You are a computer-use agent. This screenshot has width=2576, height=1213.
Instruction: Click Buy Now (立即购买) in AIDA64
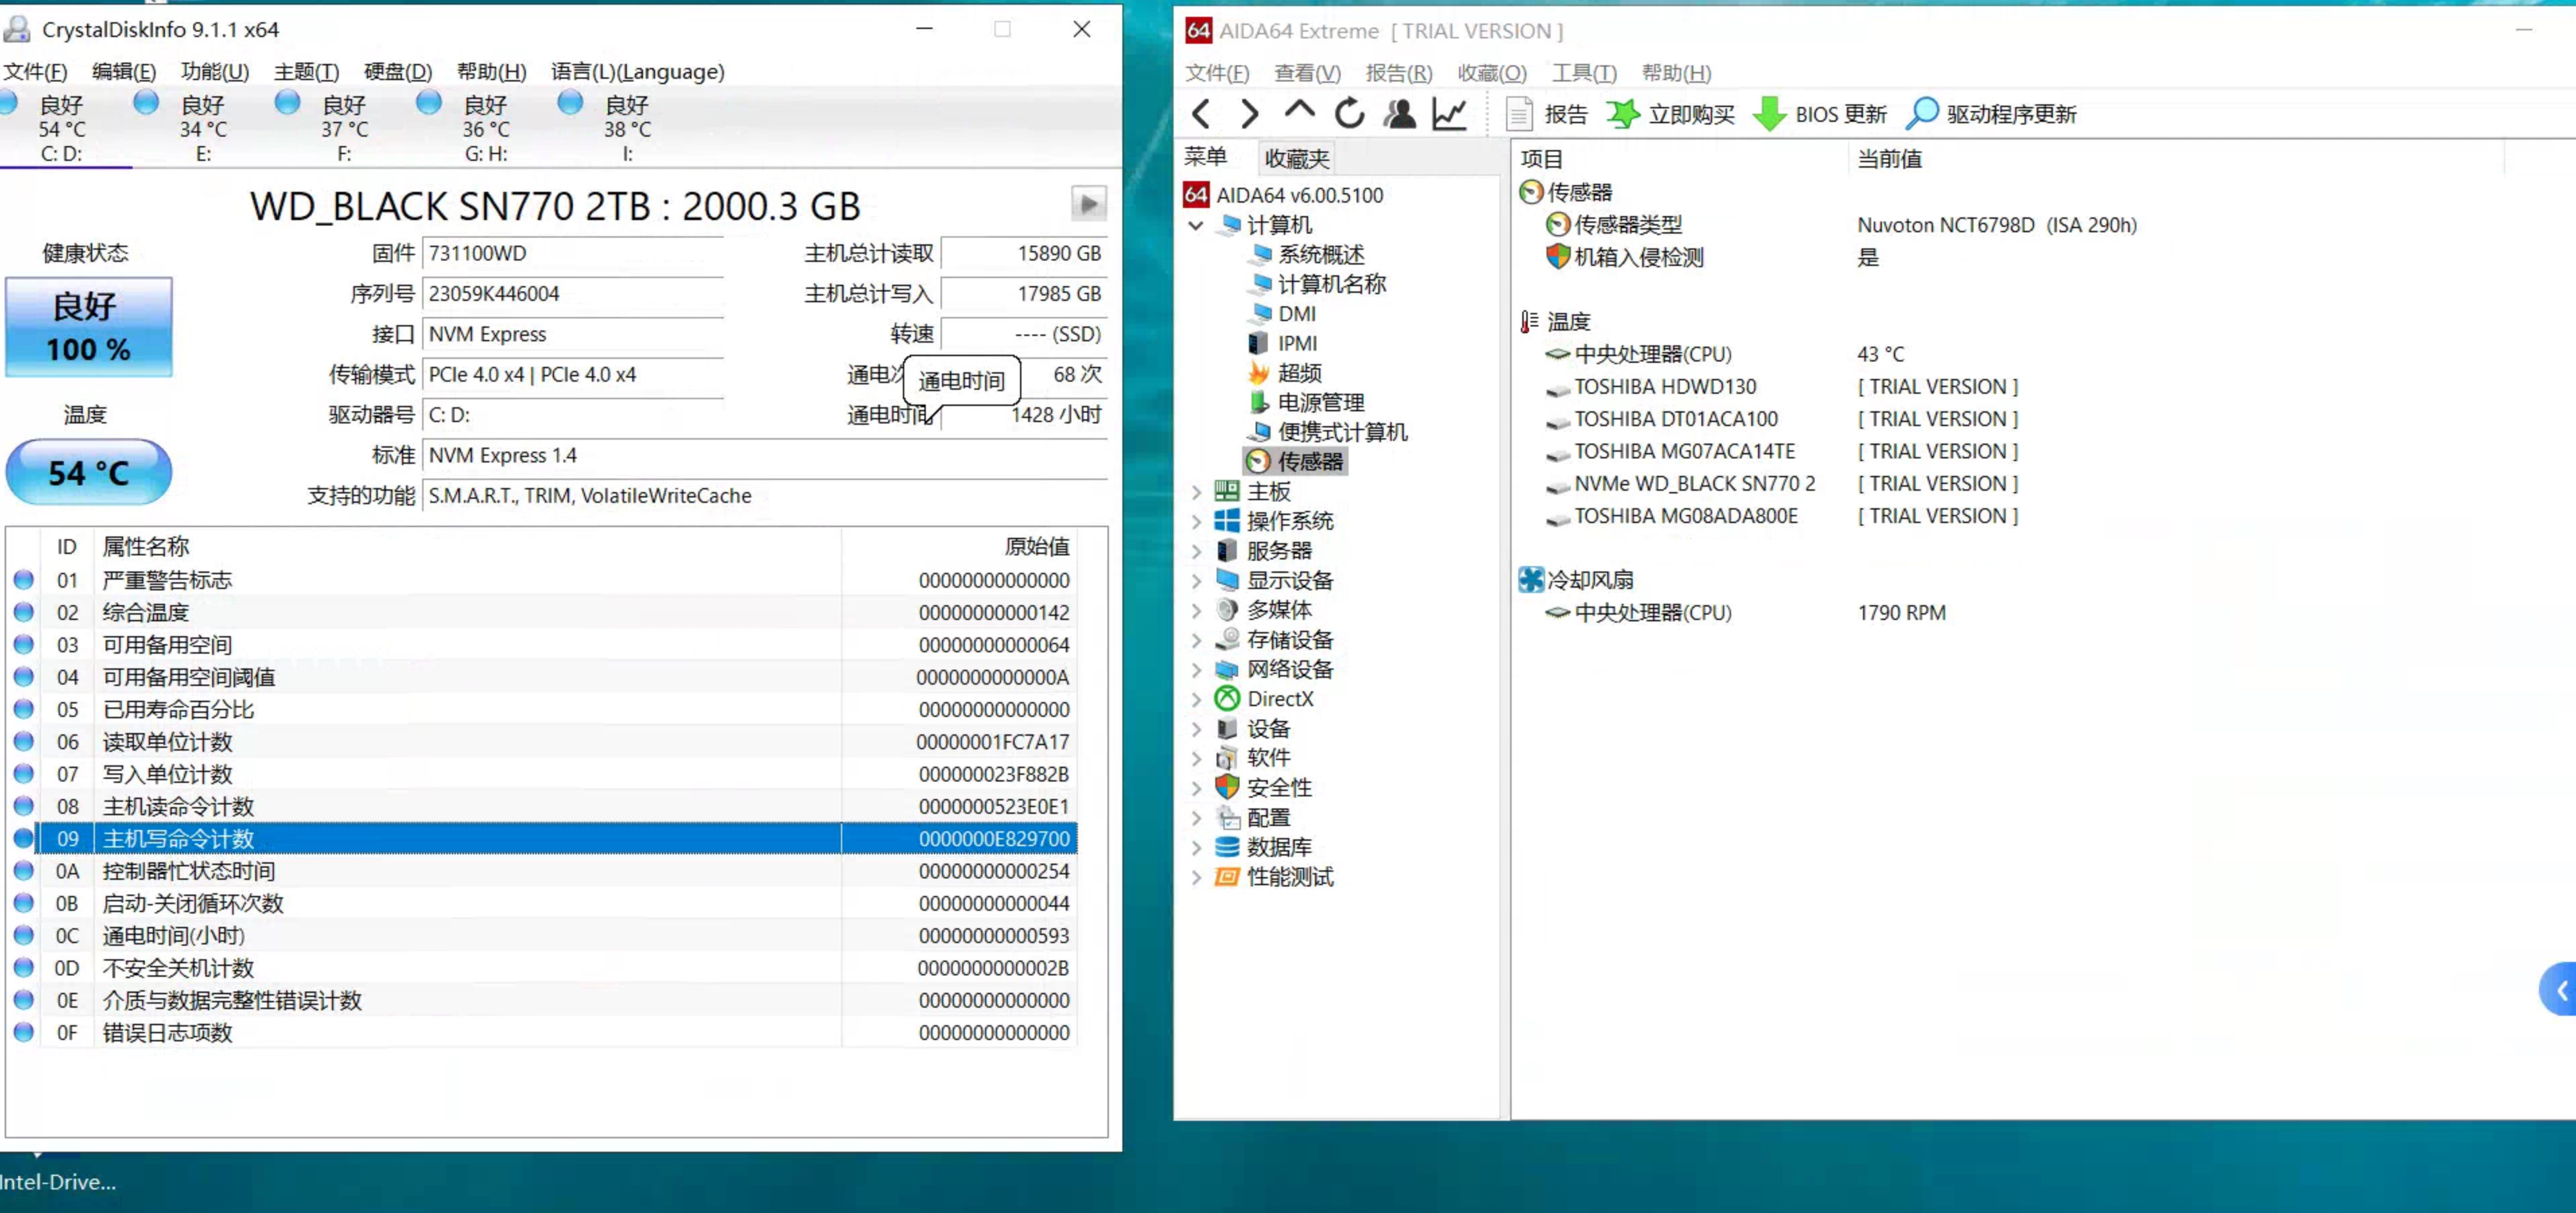1670,114
